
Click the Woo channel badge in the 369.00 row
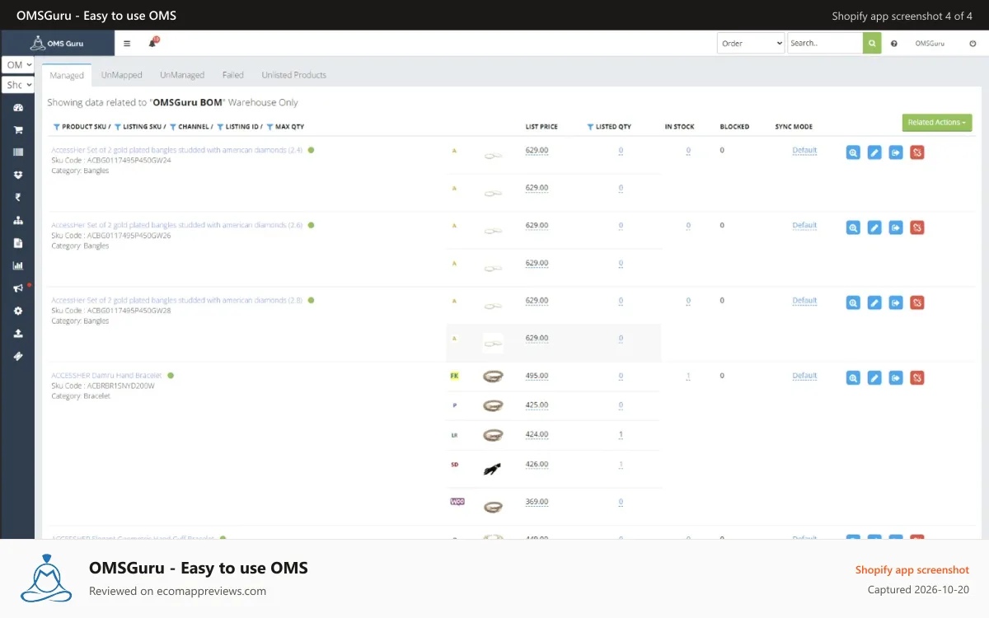(x=457, y=501)
